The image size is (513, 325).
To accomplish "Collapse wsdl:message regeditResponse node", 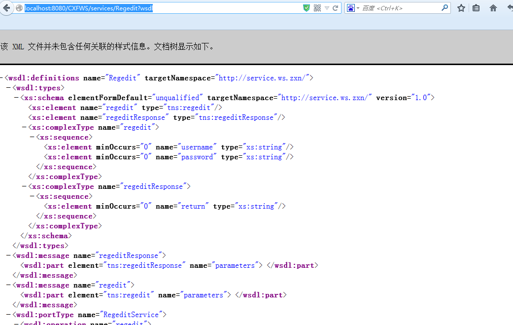I will coord(9,255).
